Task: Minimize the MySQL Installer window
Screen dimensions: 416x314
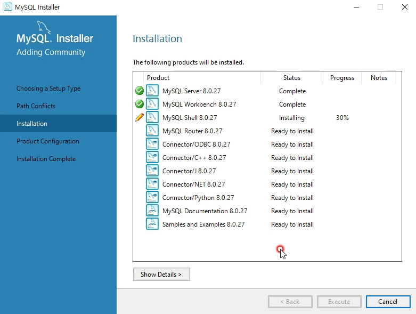Action: [356, 7]
